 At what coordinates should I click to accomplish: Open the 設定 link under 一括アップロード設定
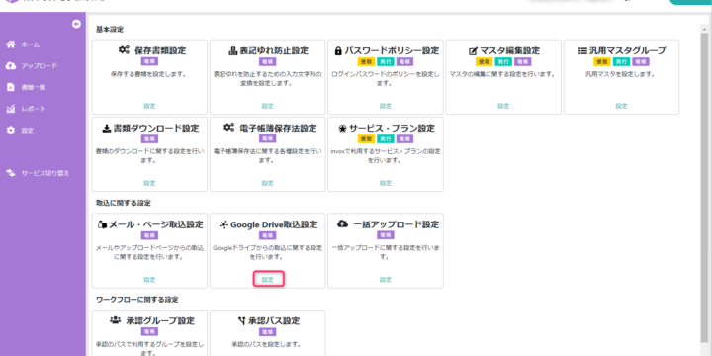pyautogui.click(x=386, y=280)
